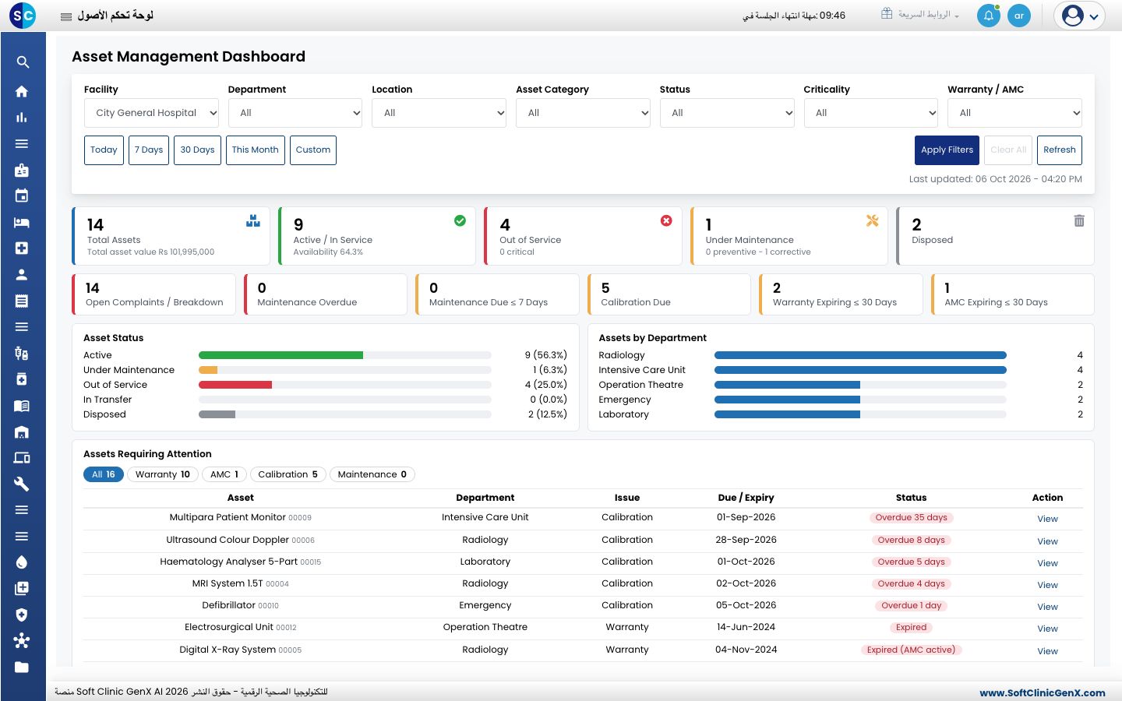Open the bar chart reports icon
Screen dimensions: 1122x701
[x=22, y=118]
